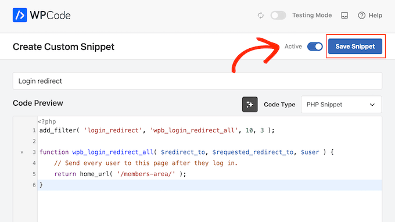
Task: Click the Testing Mode label
Action: [312, 15]
